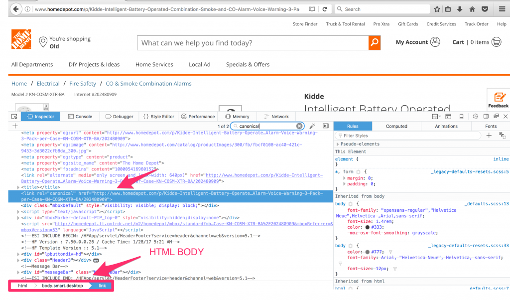Open Truck & Tool Rental link

click(345, 24)
